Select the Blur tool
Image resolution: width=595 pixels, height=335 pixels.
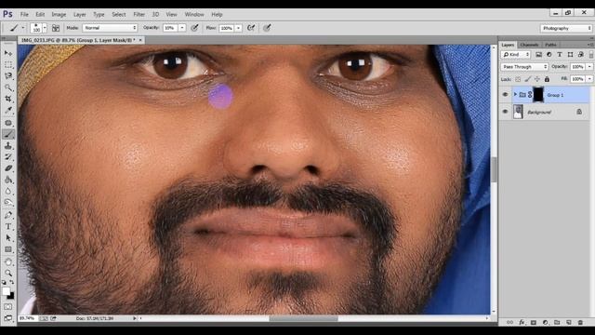(8, 191)
